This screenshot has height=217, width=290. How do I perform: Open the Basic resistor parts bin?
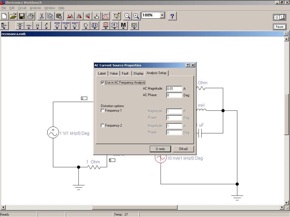(29, 26)
